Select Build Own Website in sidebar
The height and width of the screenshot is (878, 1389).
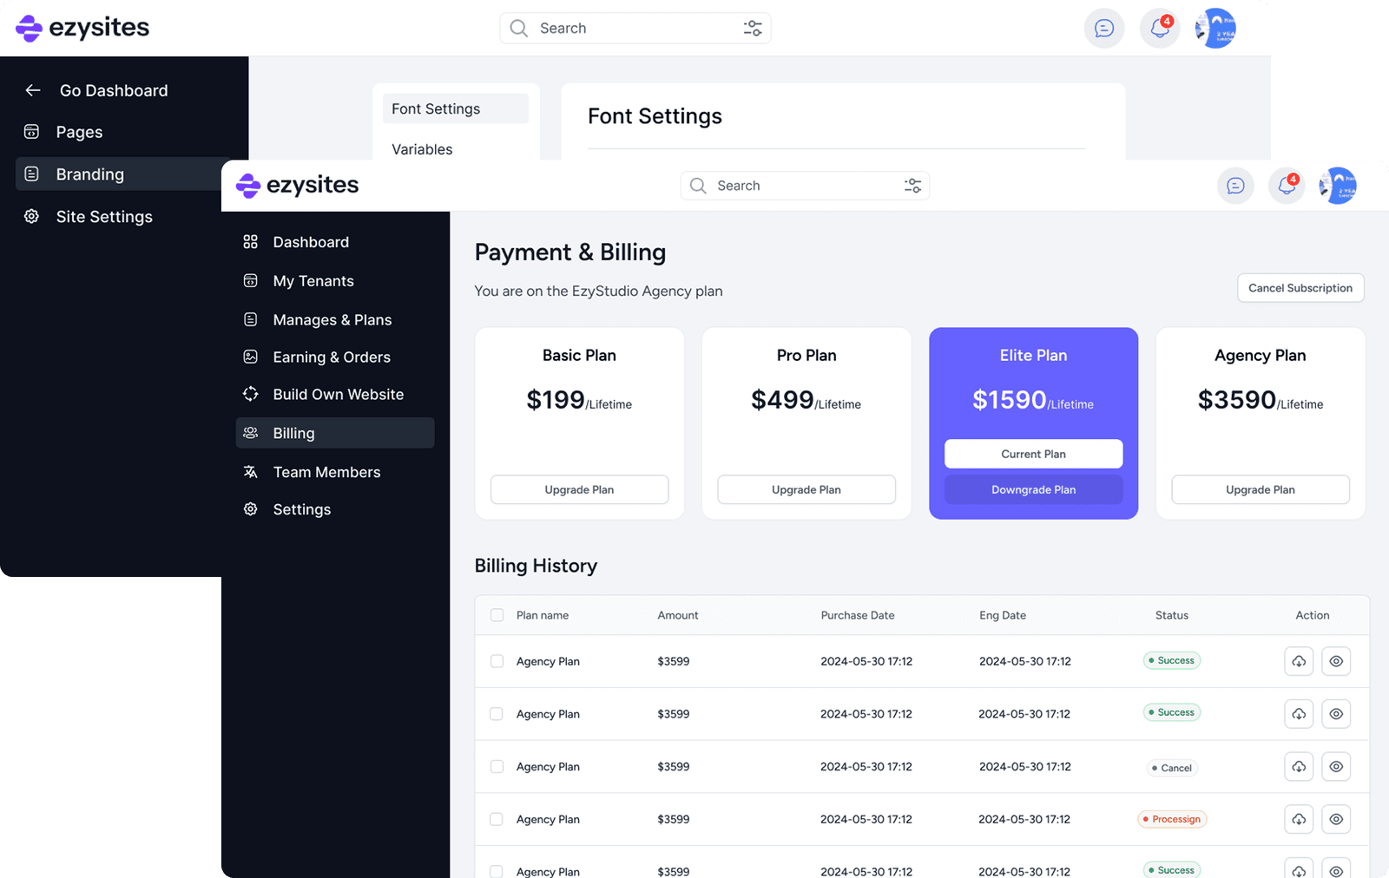pyautogui.click(x=338, y=394)
